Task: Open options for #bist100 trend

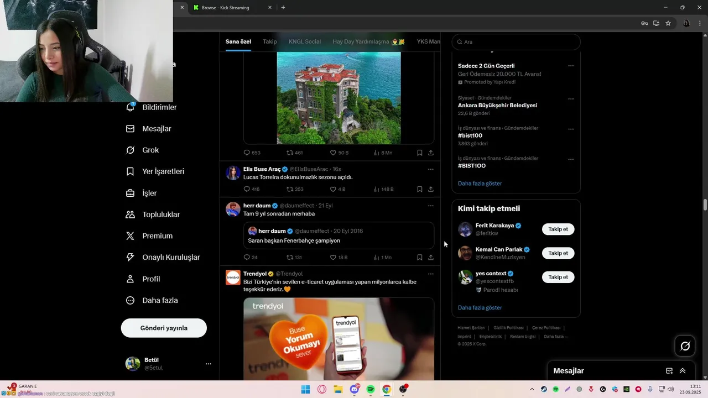Action: (x=571, y=129)
